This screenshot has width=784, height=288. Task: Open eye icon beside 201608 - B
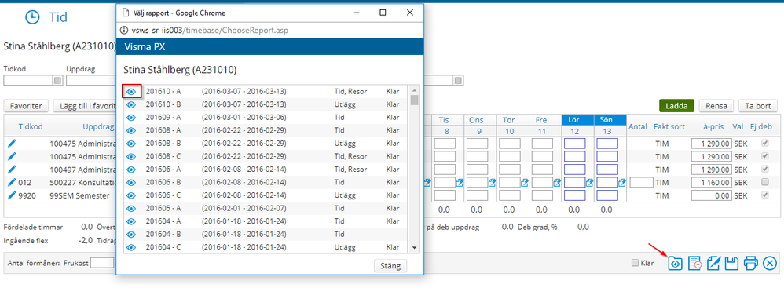tap(131, 144)
